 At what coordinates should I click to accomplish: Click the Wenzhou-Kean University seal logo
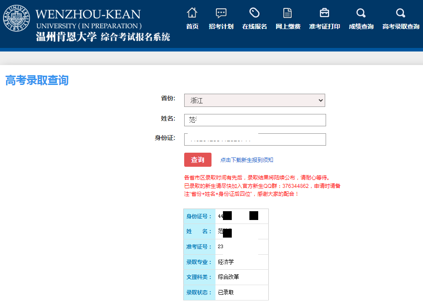coord(17,18)
